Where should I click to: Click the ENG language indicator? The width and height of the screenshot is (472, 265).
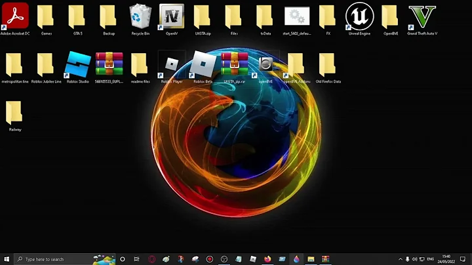pos(431,259)
